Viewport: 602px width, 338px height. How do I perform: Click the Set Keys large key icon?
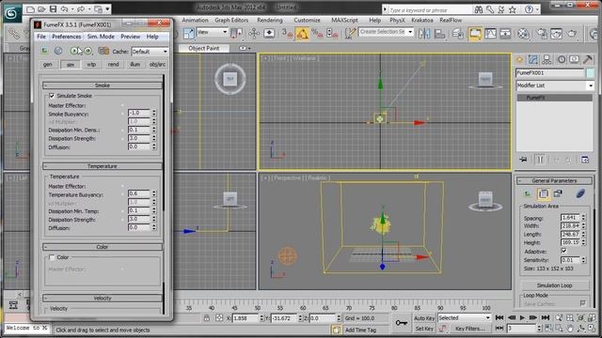tap(402, 323)
